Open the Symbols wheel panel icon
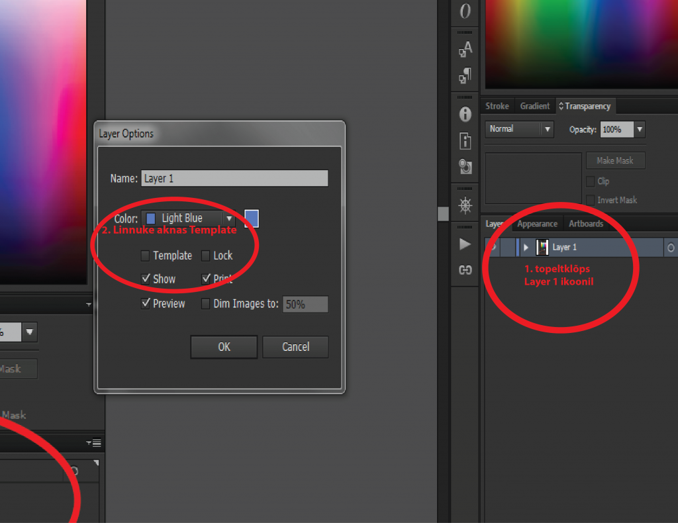The image size is (678, 523). coord(465,205)
